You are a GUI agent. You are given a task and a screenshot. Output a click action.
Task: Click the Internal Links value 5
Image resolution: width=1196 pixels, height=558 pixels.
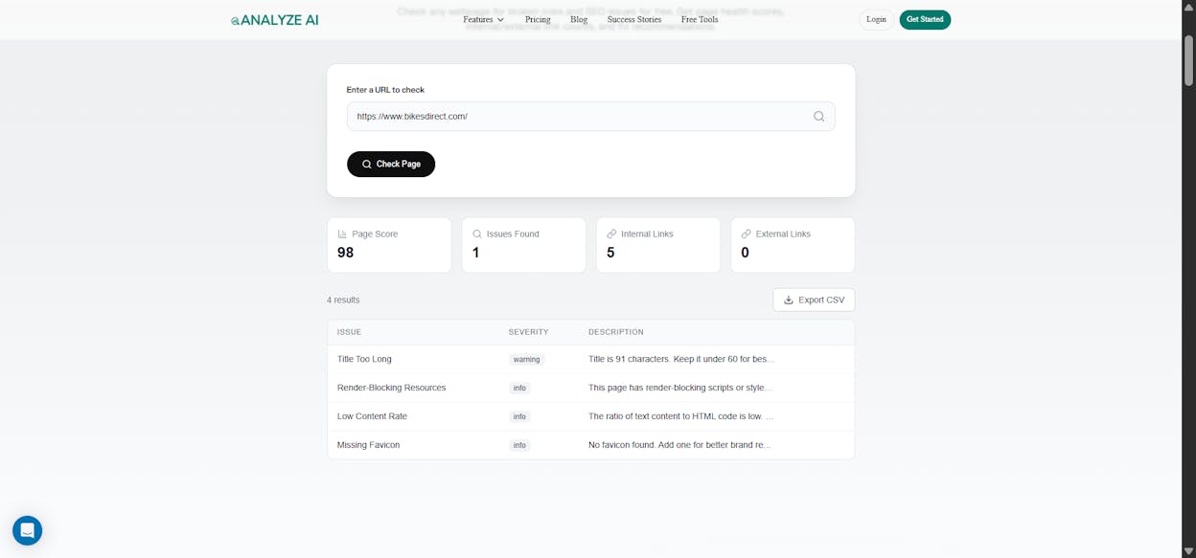(x=610, y=253)
